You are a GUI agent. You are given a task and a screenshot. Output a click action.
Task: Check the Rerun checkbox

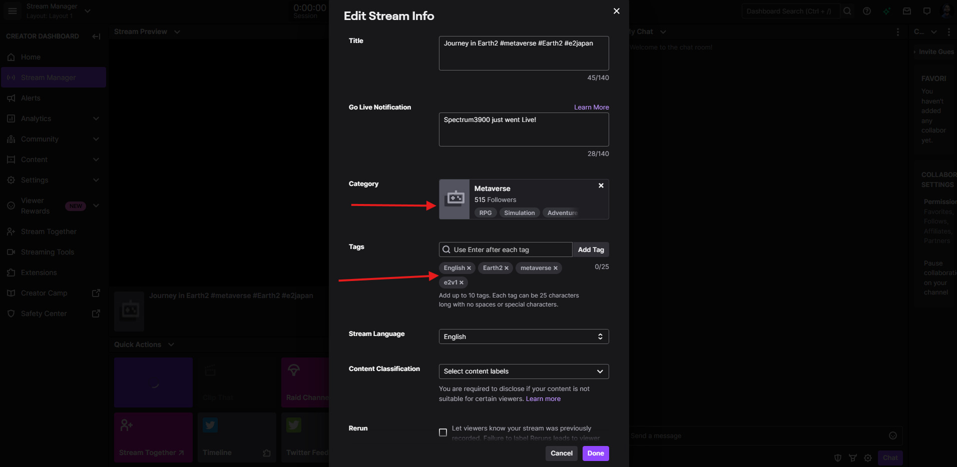tap(443, 432)
